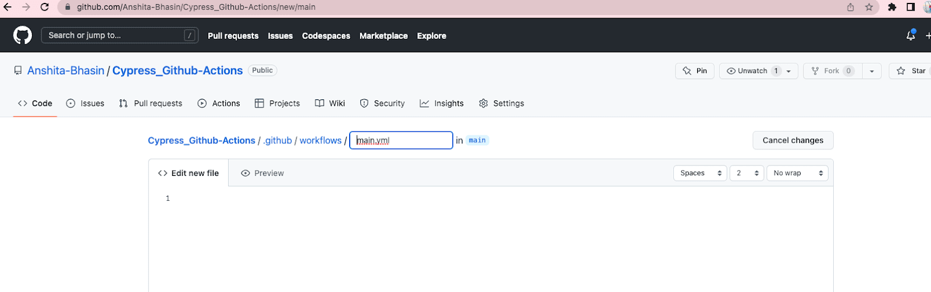931x292 pixels.
Task: Open the share icon in address bar
Action: click(851, 7)
